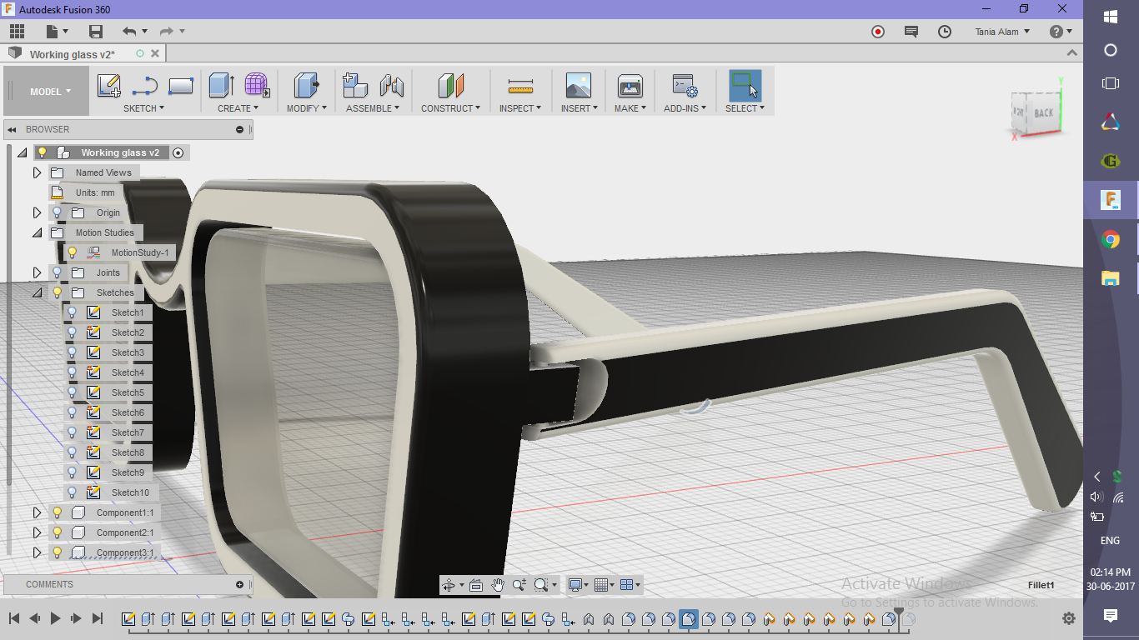This screenshot has height=640, width=1139.
Task: Open the SKETCH menu
Action: tap(143, 108)
